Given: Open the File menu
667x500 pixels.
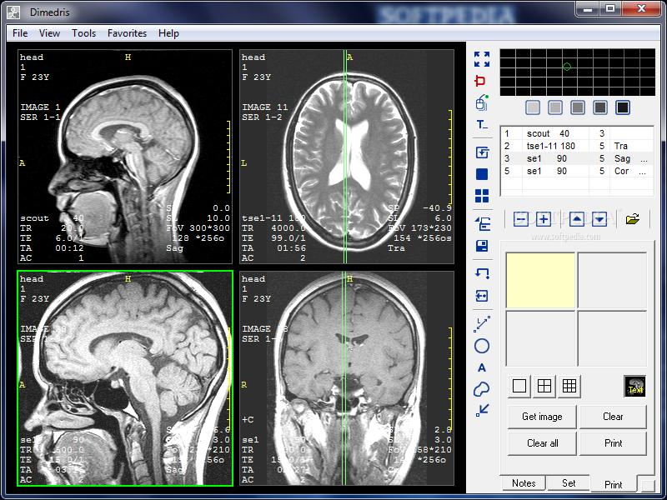Looking at the screenshot, I should pyautogui.click(x=20, y=33).
